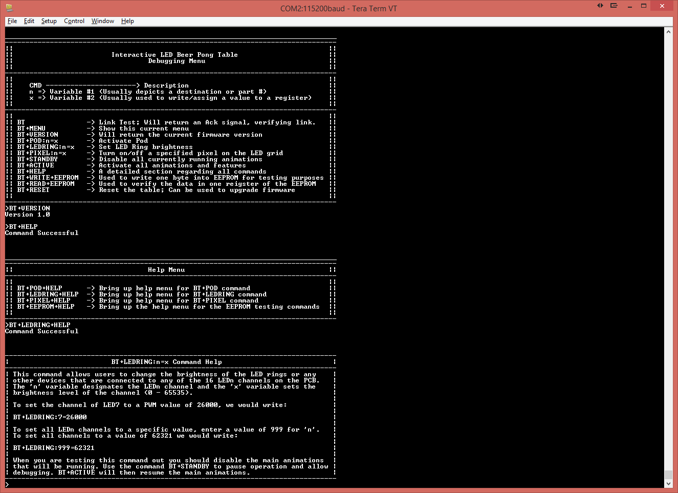
Task: Click the 'BT+PIXEL+HELP' entry
Action: point(43,301)
